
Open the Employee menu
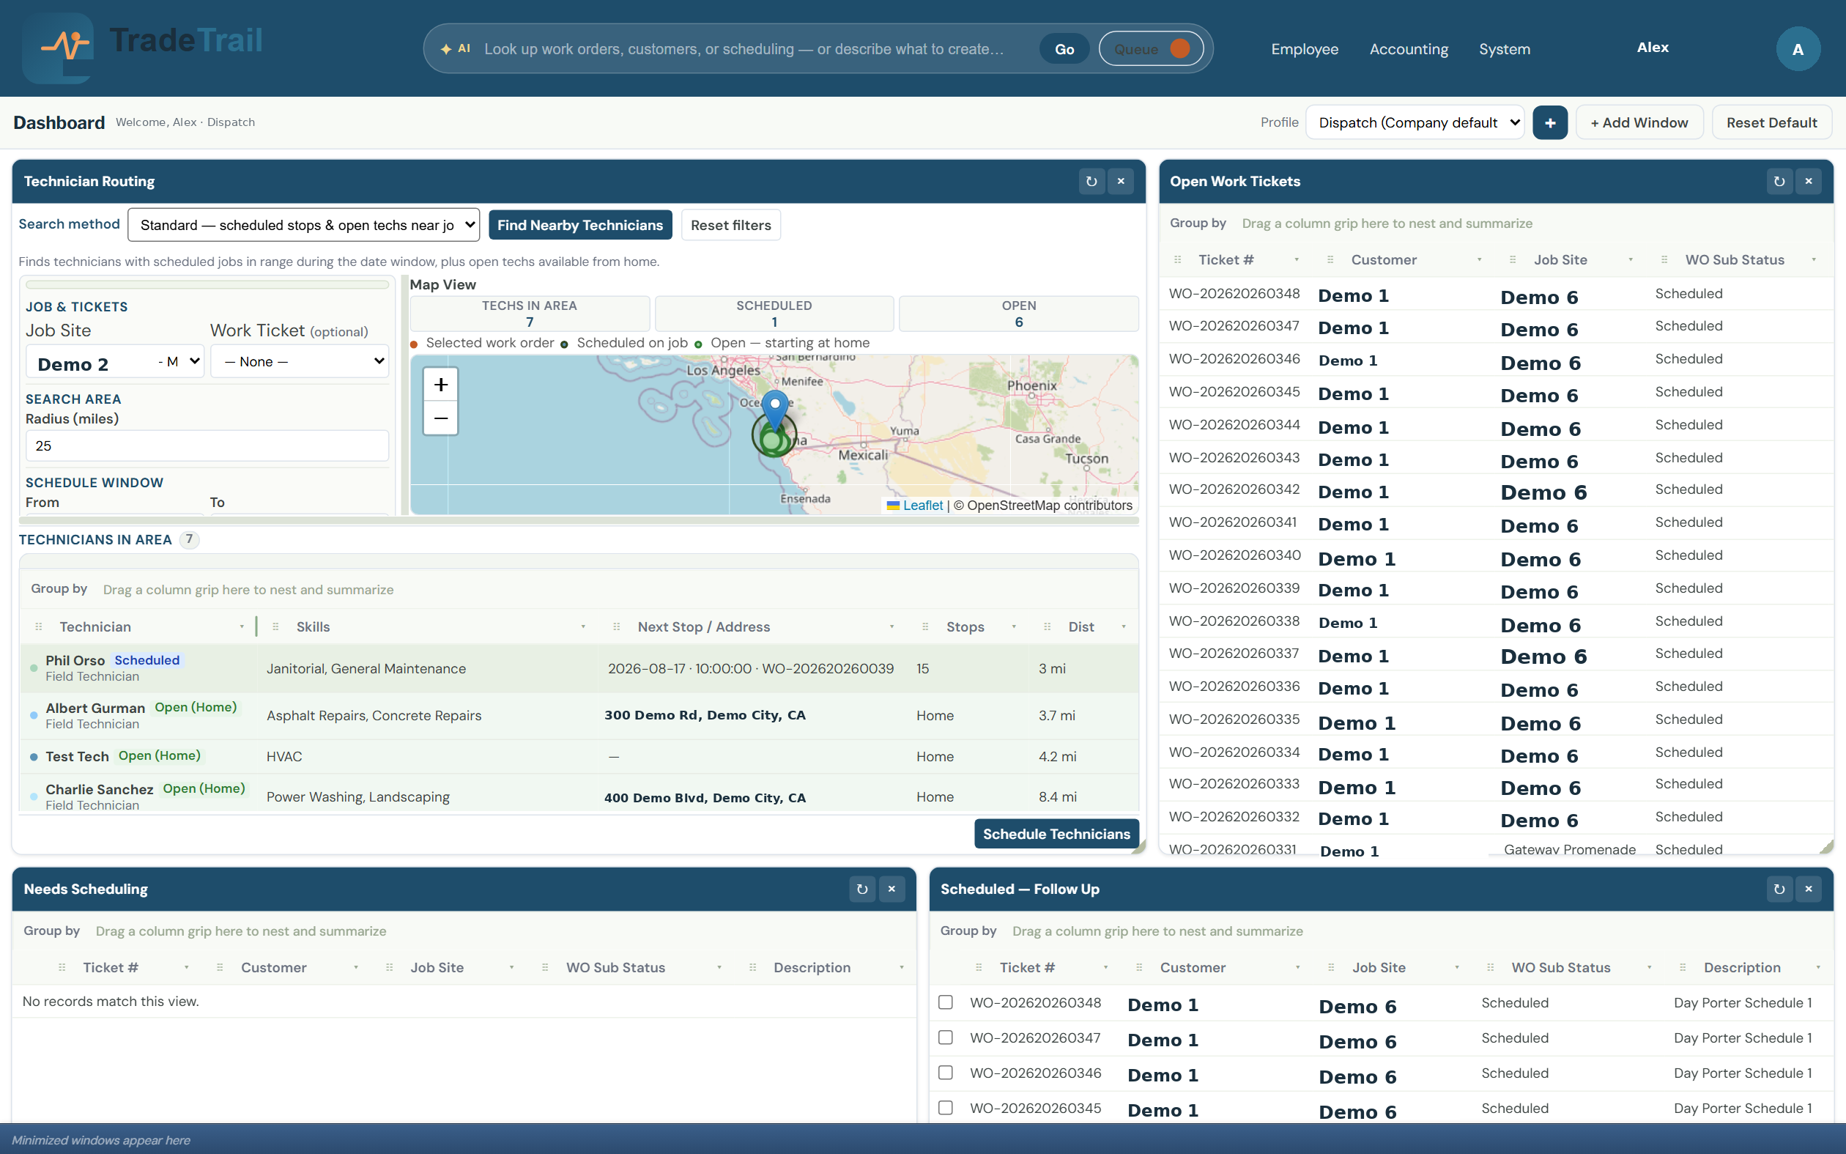click(1305, 49)
